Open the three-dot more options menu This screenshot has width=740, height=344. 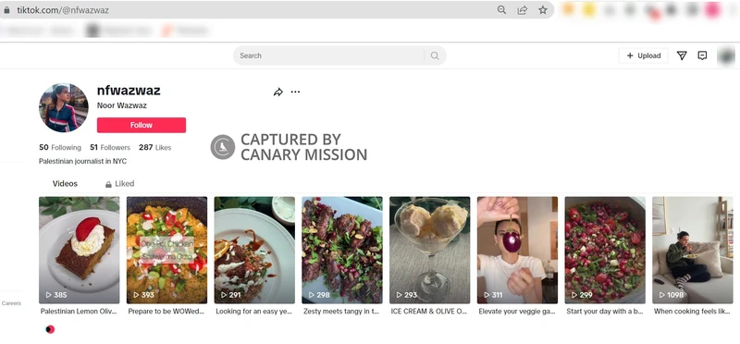pos(295,92)
